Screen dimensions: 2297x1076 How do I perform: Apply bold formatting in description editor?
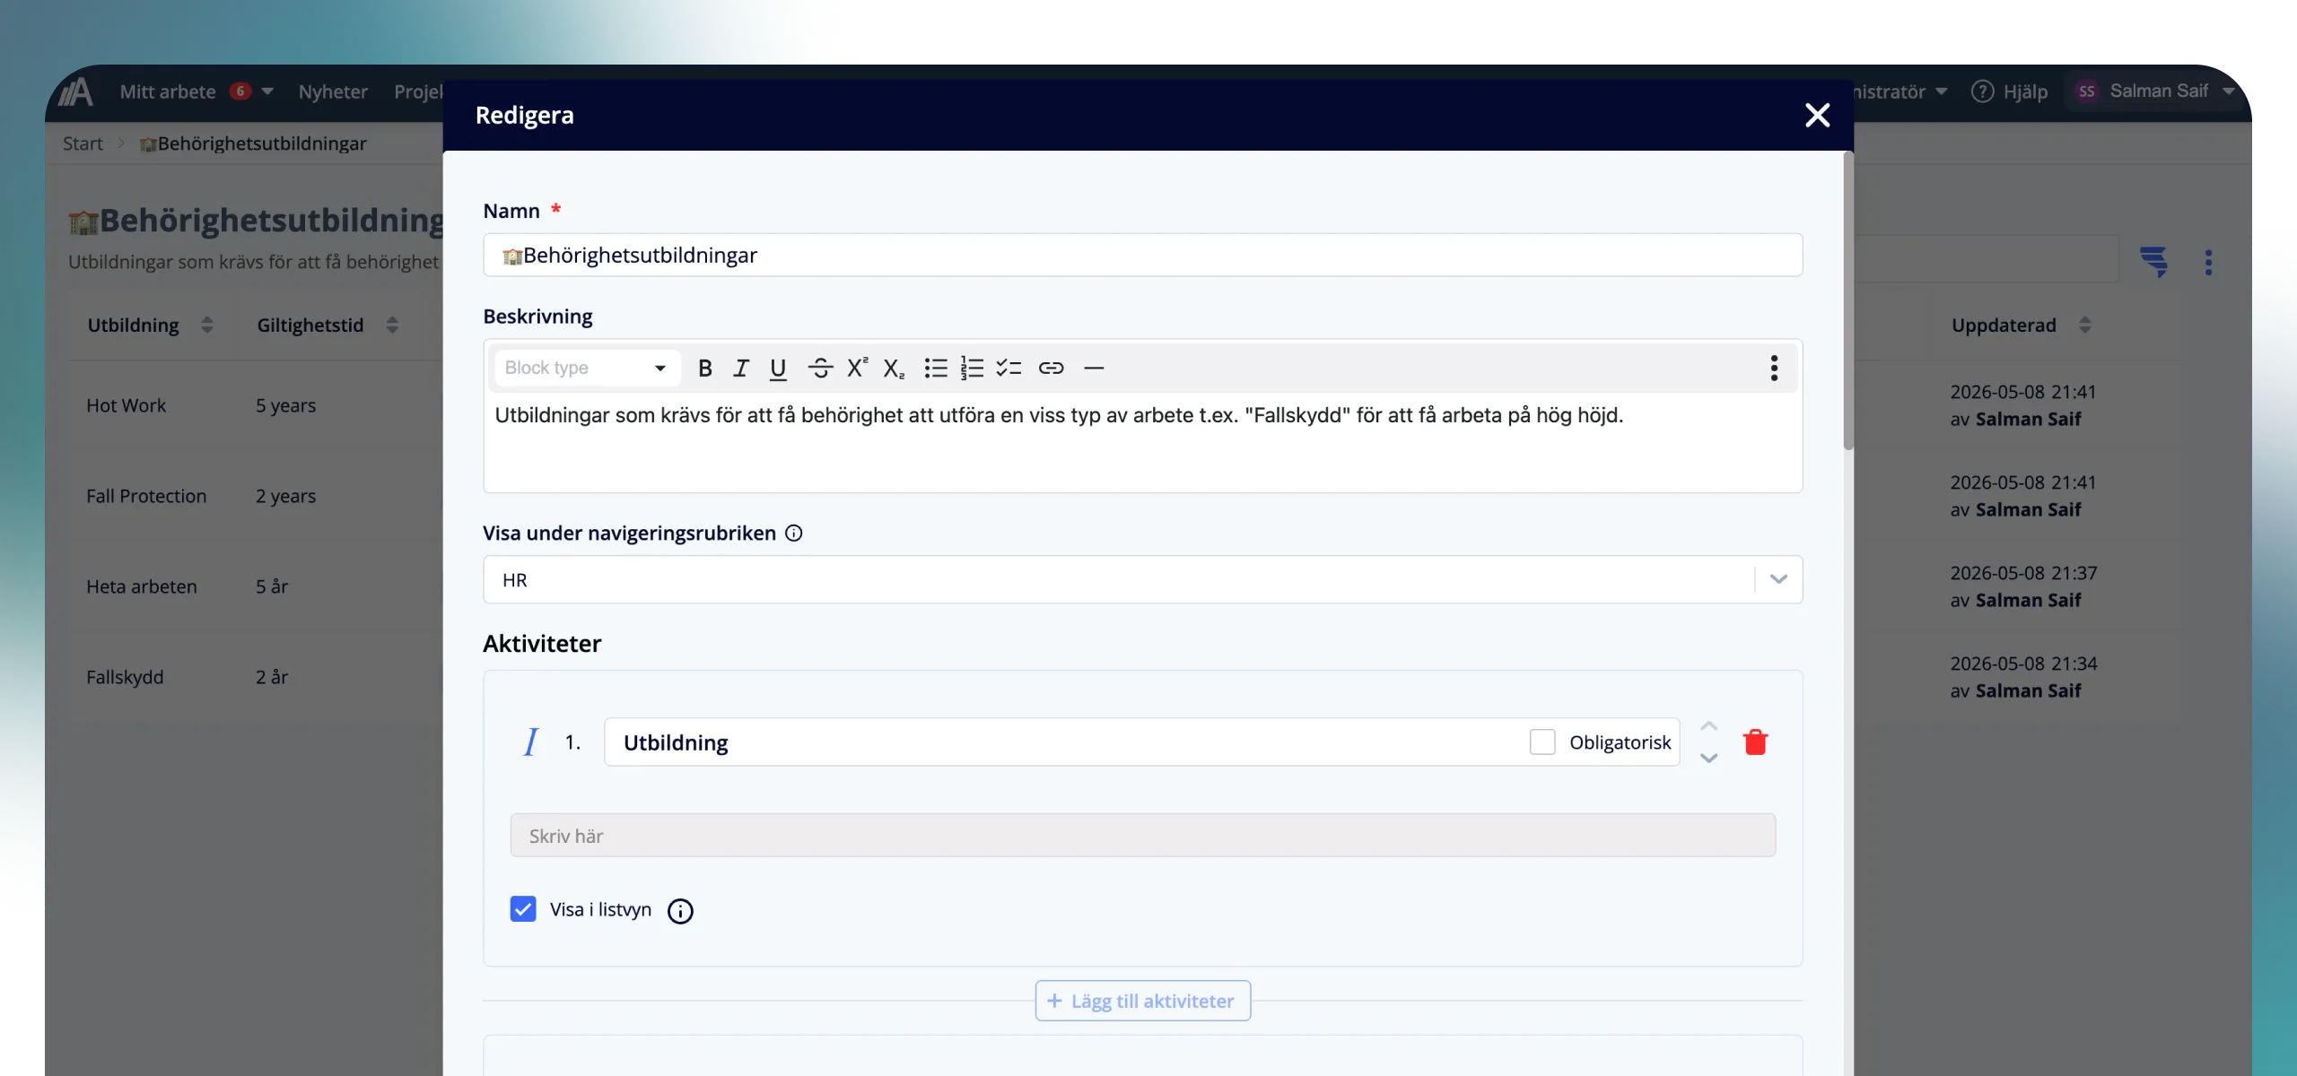705,369
